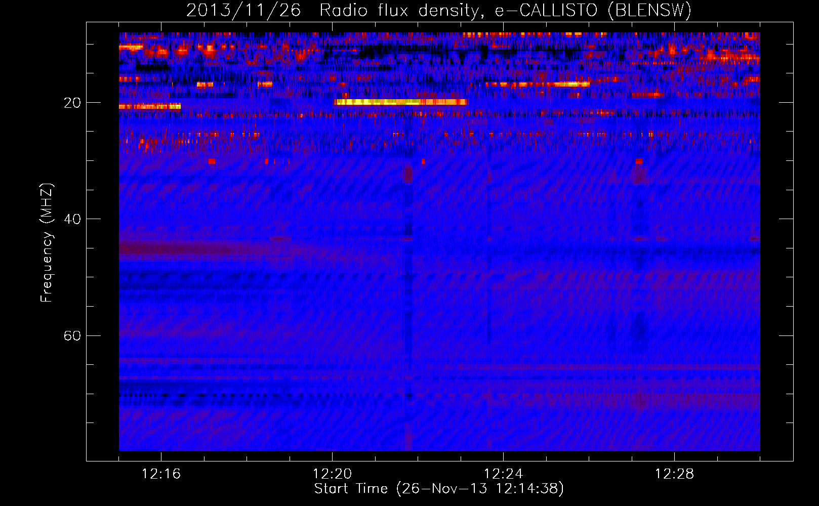Click the bright yellow burst near 20 MHz
Viewport: 819px width, 506px height.
[400, 102]
